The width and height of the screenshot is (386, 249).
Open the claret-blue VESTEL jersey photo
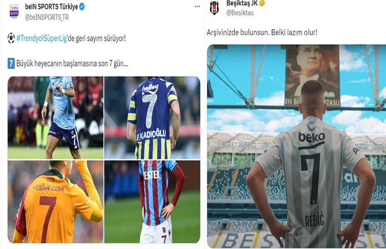pos(152,201)
